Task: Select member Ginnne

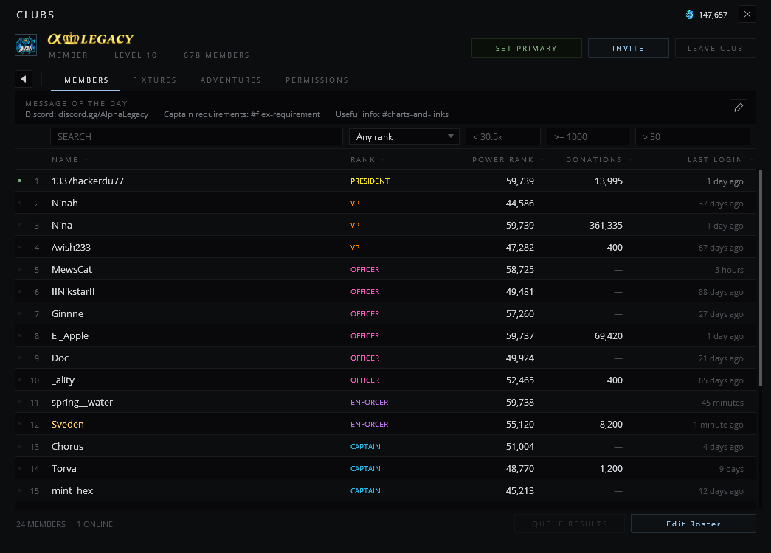Action: 385,313
